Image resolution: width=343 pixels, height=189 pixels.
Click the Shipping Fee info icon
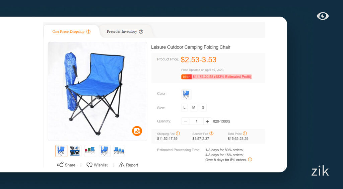[x=178, y=134]
